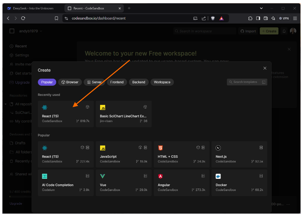
Task: Click the Brave Rewards triangle icon
Action: click(x=221, y=18)
